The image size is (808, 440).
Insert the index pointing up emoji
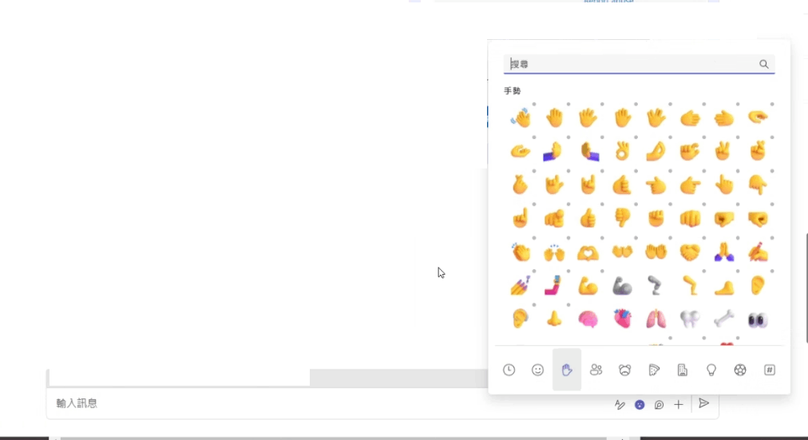click(521, 219)
